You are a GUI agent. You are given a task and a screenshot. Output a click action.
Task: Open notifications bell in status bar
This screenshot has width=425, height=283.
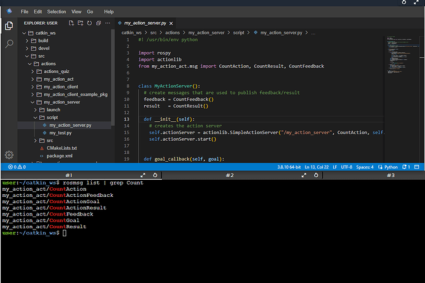[406, 167]
